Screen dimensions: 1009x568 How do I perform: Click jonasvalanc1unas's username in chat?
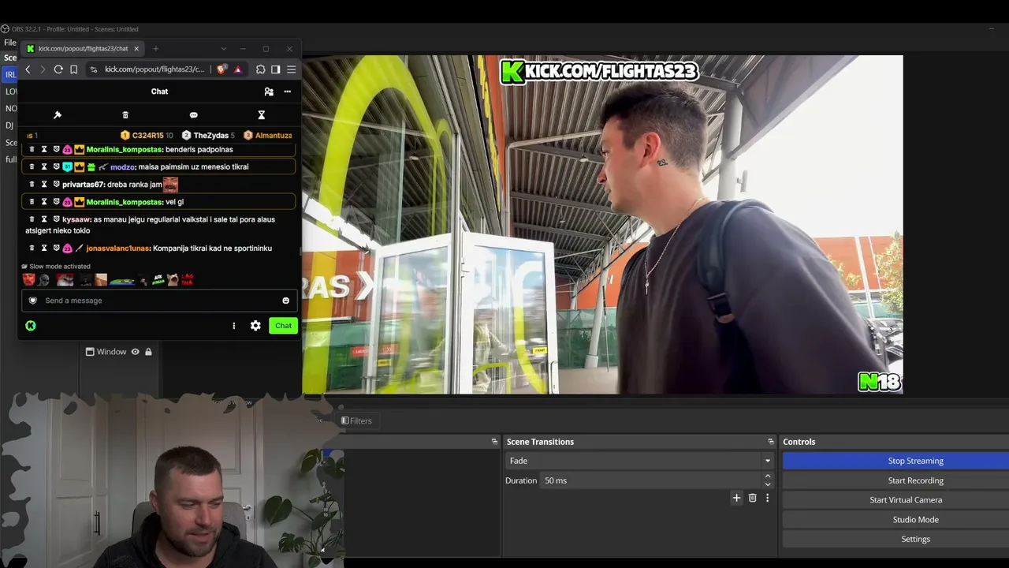pyautogui.click(x=117, y=248)
